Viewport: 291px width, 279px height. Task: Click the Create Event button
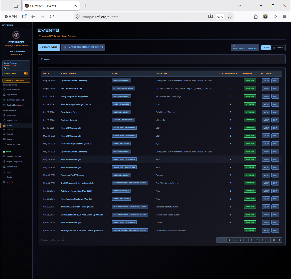pos(48,47)
